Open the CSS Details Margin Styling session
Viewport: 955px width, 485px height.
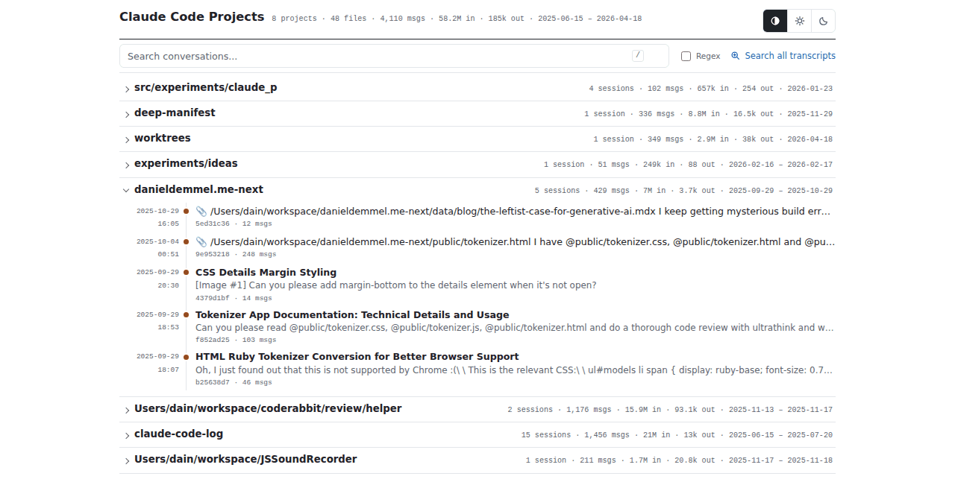[266, 273]
